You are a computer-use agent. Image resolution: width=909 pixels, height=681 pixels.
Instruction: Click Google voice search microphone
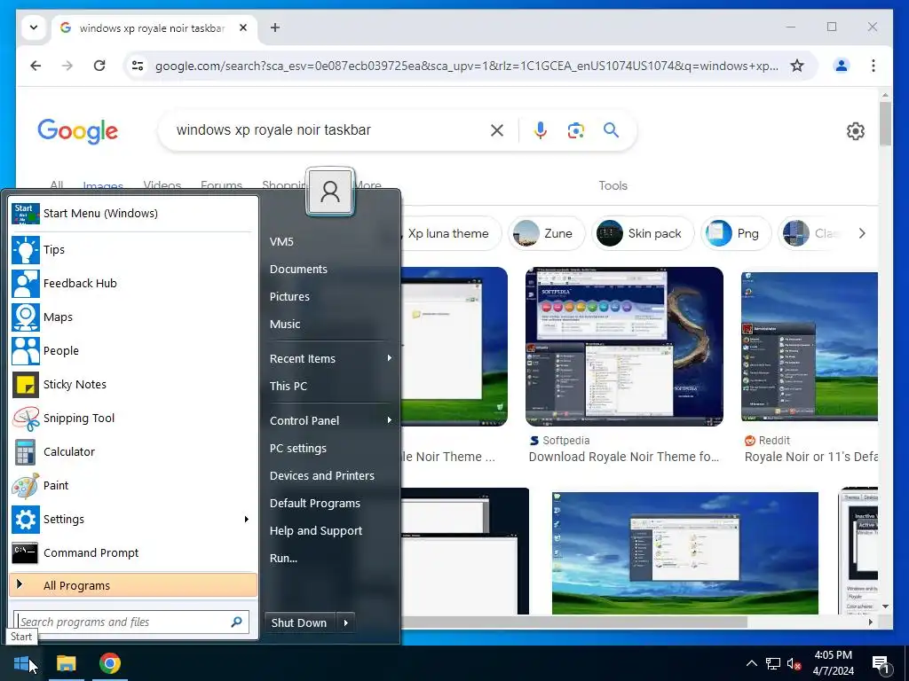tap(541, 130)
